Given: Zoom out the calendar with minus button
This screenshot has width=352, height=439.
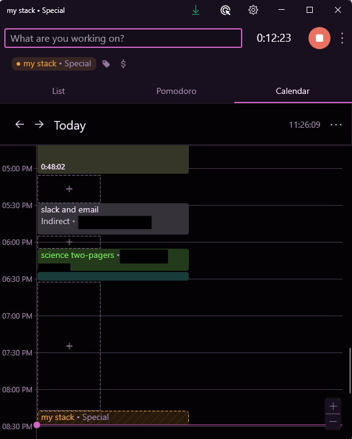Looking at the screenshot, I should pos(333,421).
